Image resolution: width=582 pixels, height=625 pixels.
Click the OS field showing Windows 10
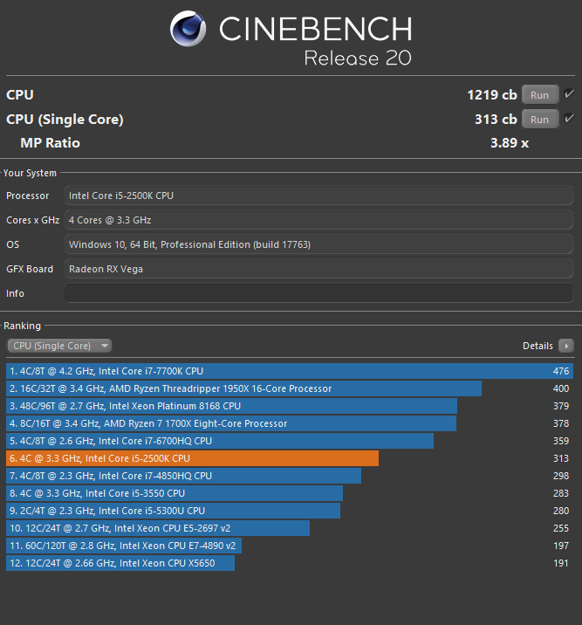click(318, 244)
